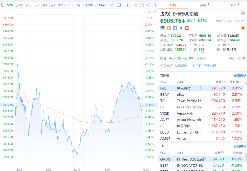
Task: Open the VS comparison tool
Action: (x=148, y=5)
